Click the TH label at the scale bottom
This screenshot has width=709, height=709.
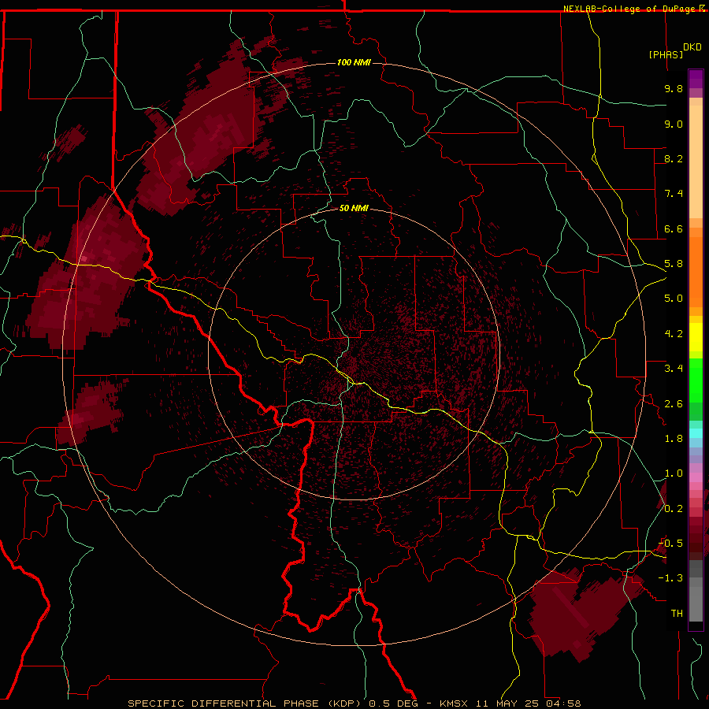(677, 614)
